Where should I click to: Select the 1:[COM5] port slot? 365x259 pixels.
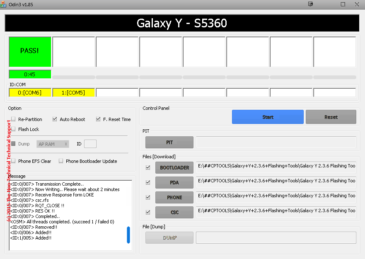(74, 92)
